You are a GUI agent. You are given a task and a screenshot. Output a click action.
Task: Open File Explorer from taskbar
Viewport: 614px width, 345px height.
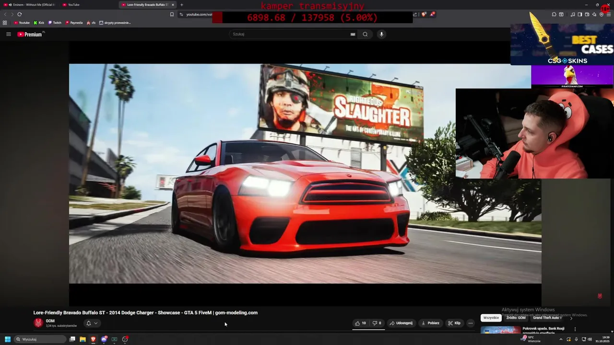83,339
